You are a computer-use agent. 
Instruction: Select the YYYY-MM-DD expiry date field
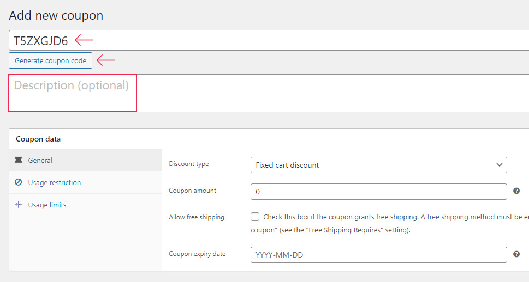(x=378, y=255)
